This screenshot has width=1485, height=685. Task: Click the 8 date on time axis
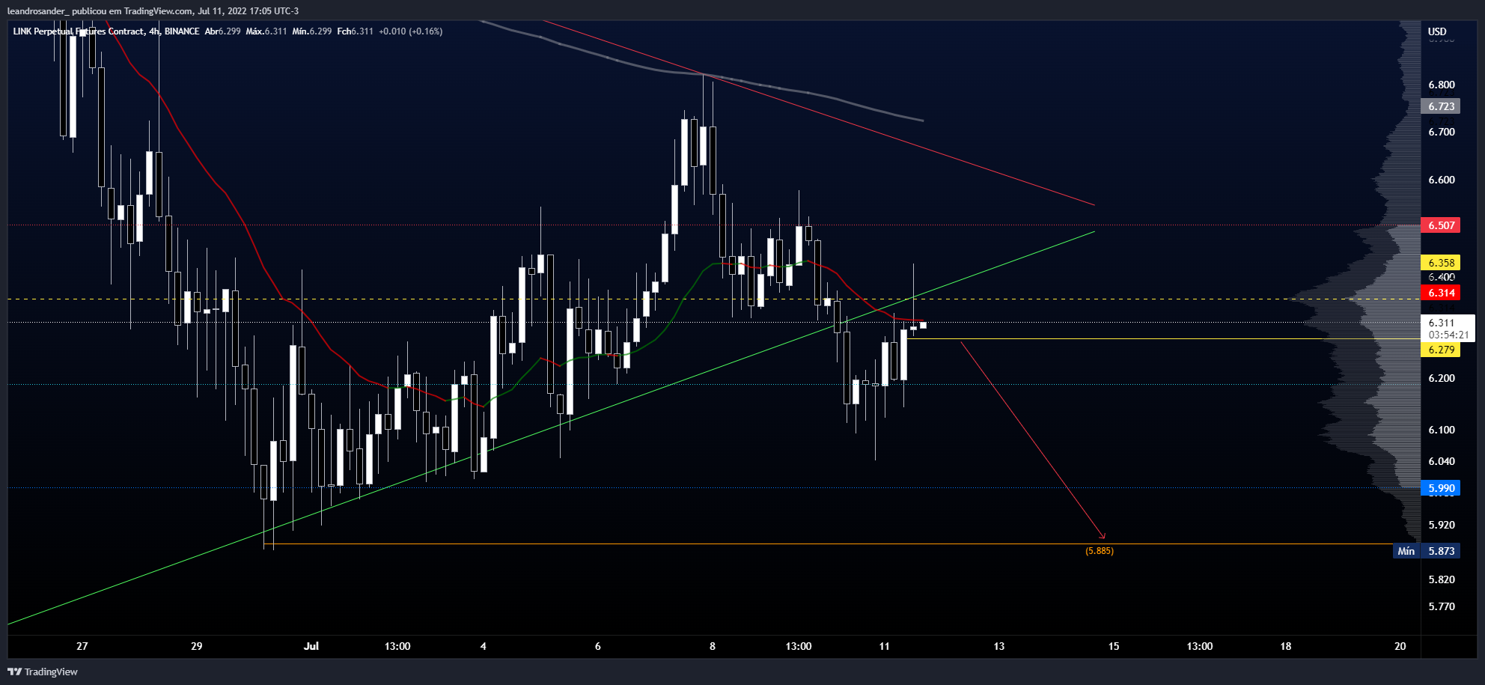pyautogui.click(x=713, y=646)
